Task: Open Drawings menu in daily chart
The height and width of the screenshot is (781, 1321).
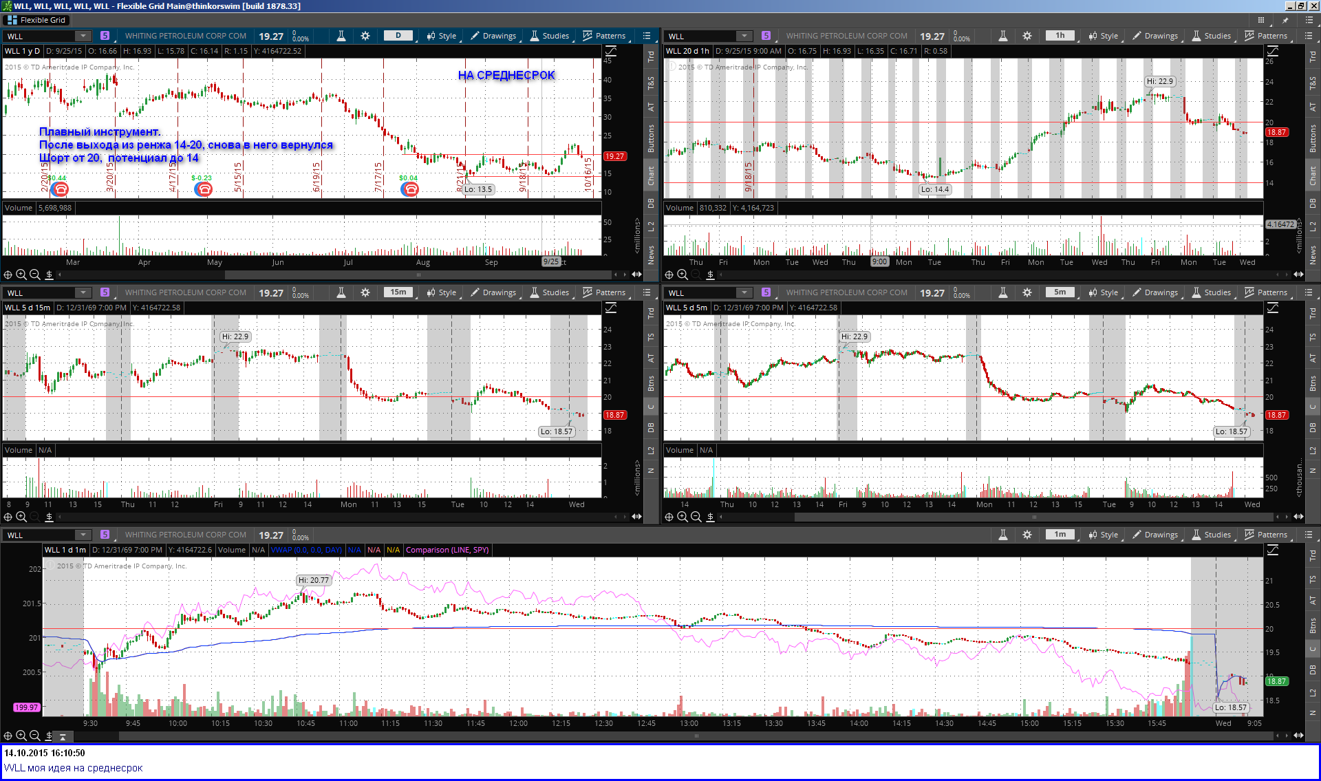Action: tap(493, 36)
